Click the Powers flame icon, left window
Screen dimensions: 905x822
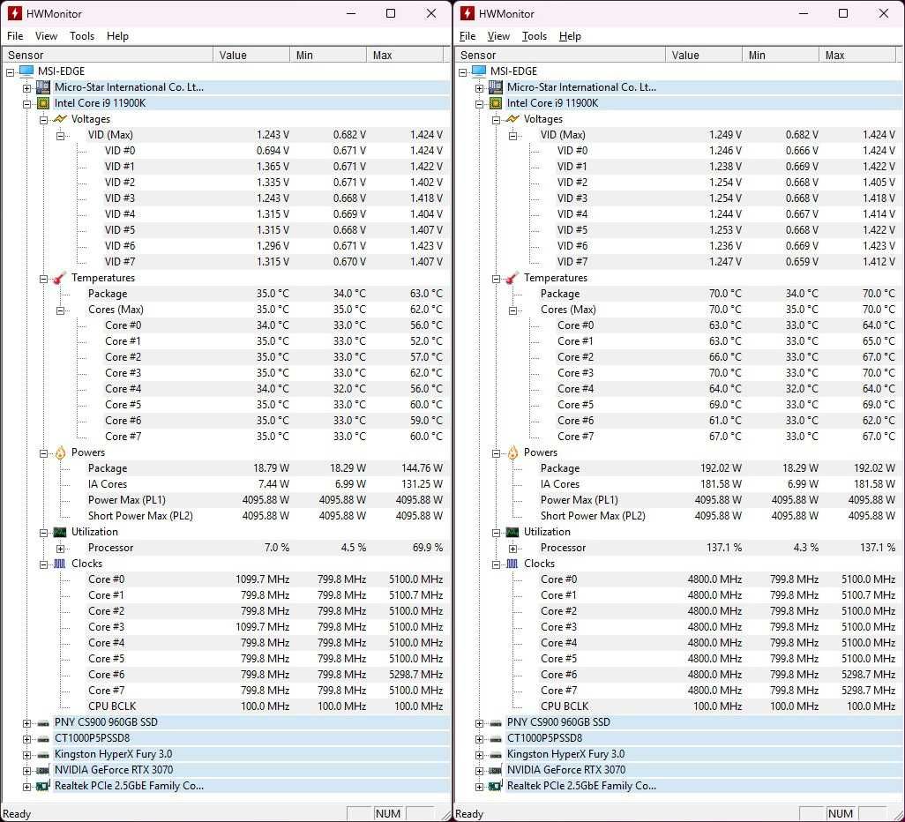(x=60, y=452)
